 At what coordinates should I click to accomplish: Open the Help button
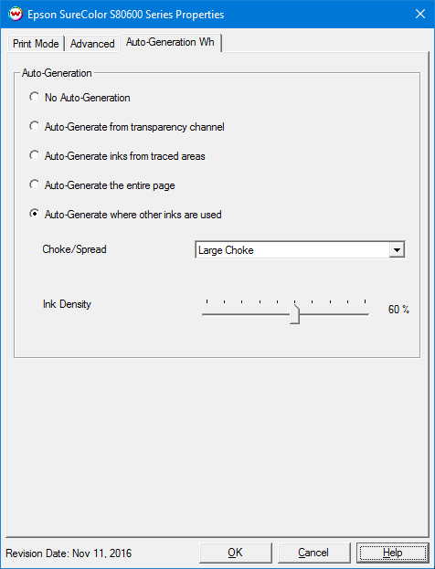click(393, 553)
